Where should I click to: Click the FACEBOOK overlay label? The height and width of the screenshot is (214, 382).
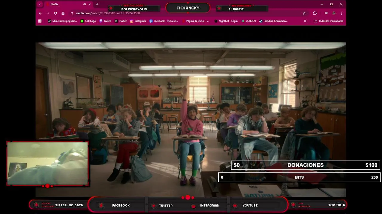point(121,205)
